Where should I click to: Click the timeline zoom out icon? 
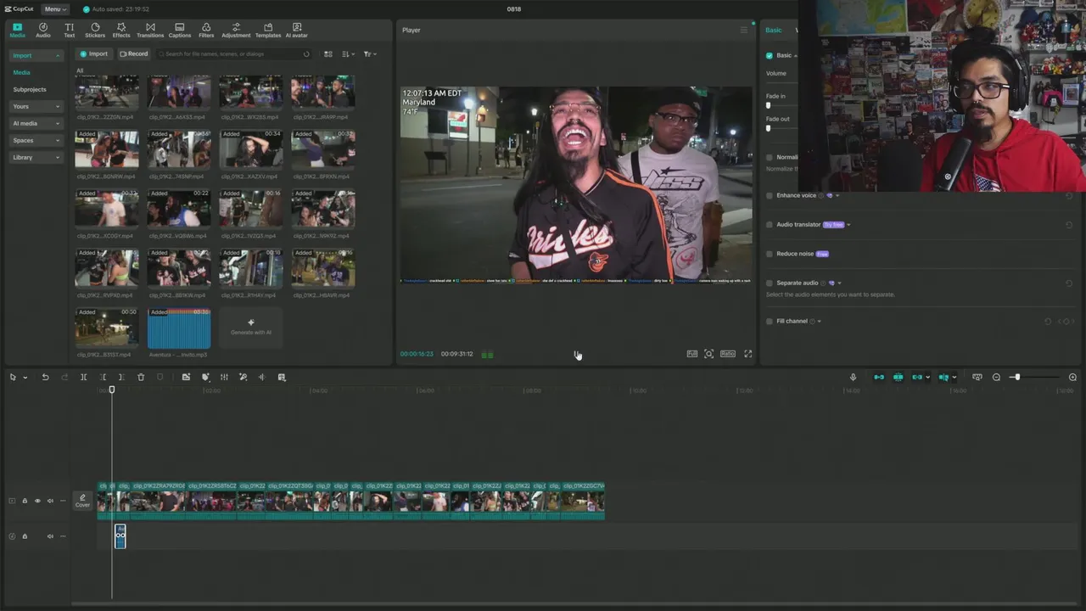[x=996, y=377]
